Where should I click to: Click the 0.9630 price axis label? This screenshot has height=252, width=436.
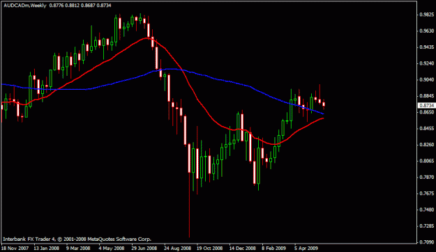(x=427, y=31)
